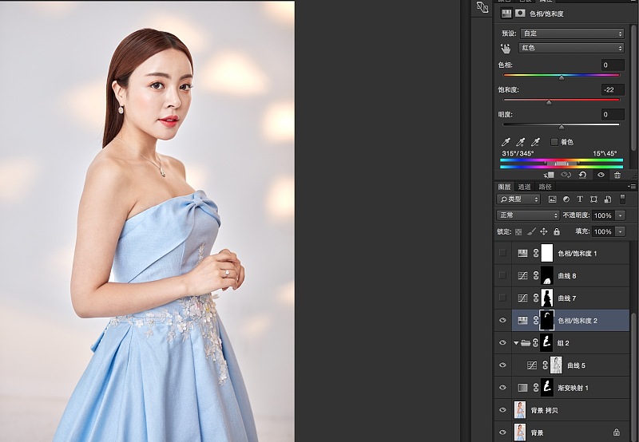
Task: Hide the 背景 layer
Action: [x=502, y=432]
